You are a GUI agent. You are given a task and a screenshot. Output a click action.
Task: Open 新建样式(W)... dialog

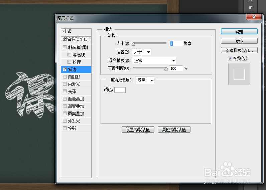[x=239, y=50]
